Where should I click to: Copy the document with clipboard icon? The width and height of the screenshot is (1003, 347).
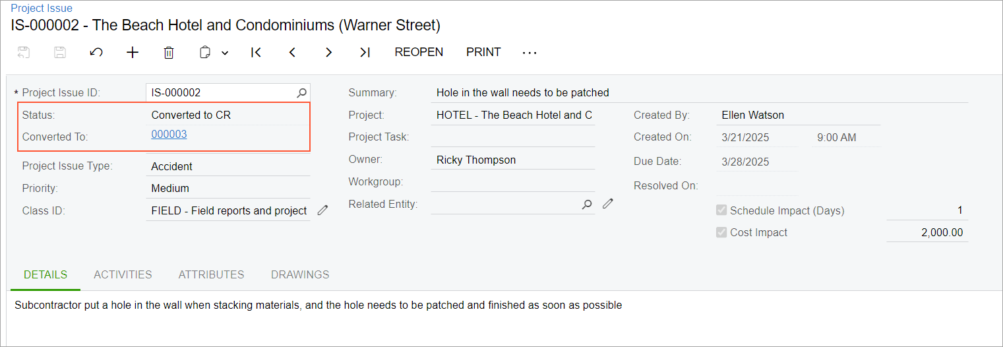point(206,53)
